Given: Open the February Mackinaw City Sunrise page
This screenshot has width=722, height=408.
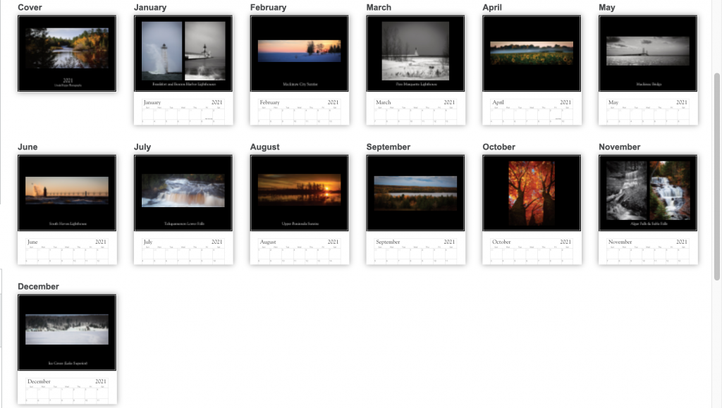Looking at the screenshot, I should point(299,54).
